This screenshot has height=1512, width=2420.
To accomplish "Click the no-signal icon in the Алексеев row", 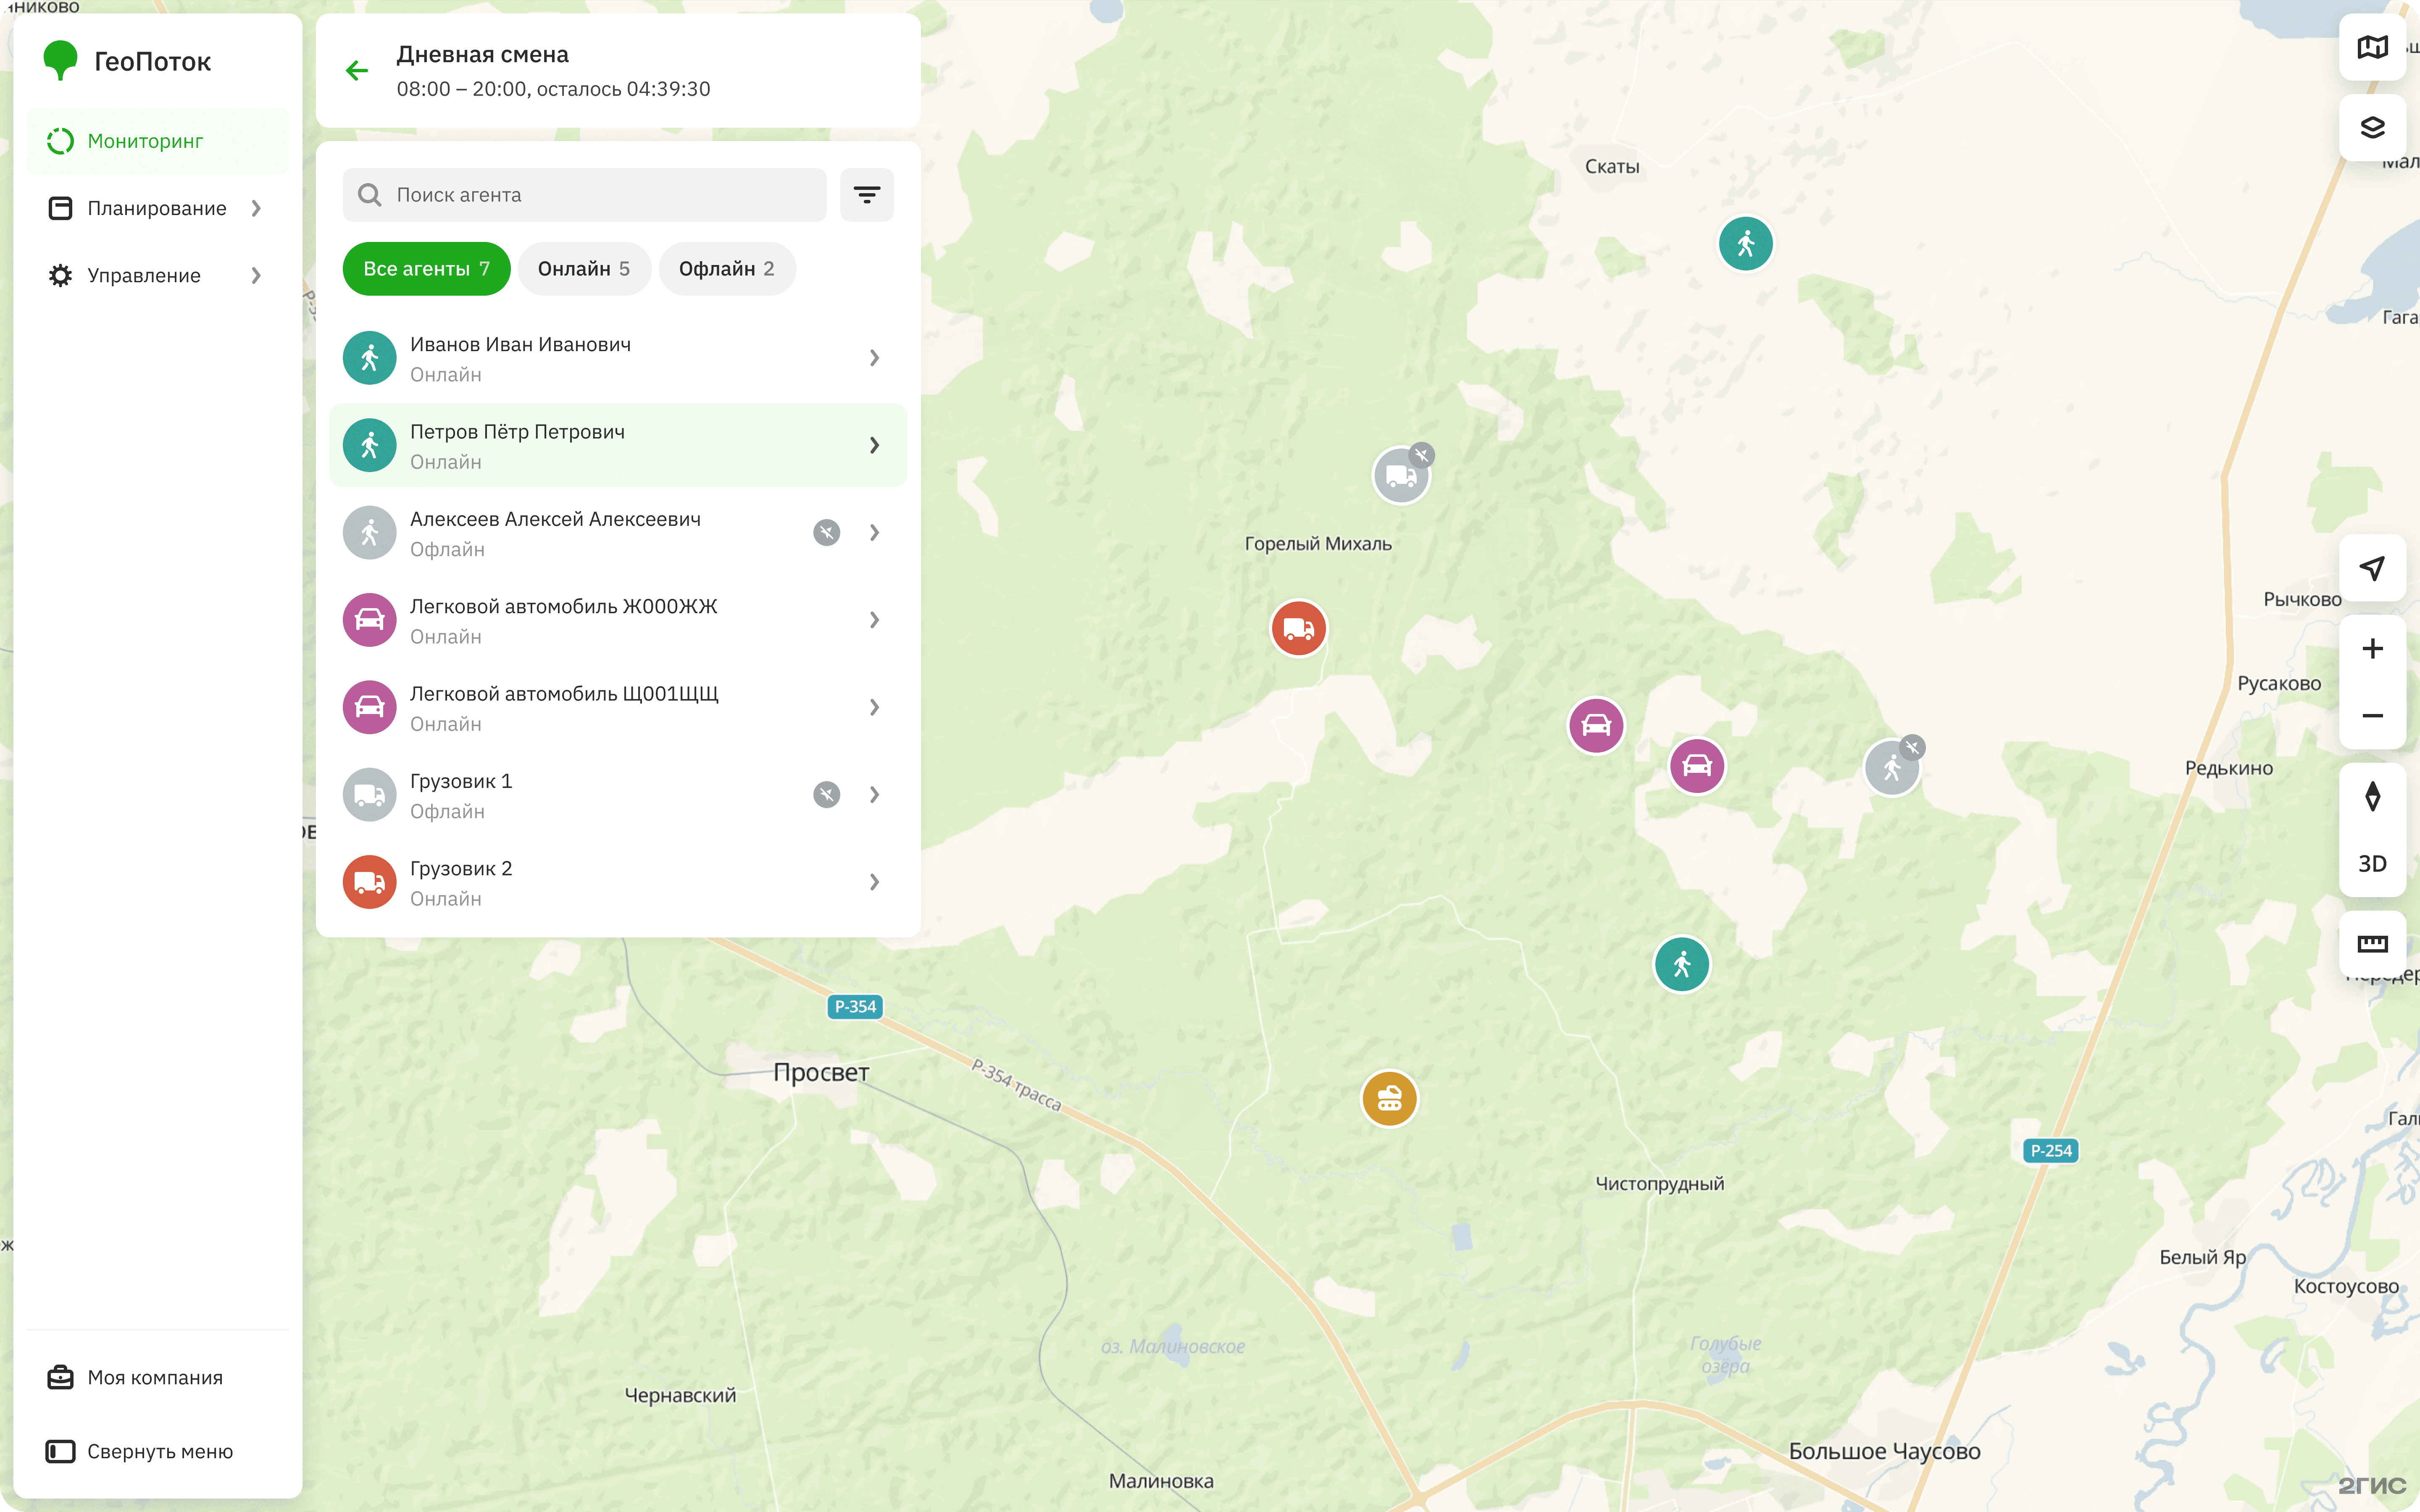I will [826, 532].
